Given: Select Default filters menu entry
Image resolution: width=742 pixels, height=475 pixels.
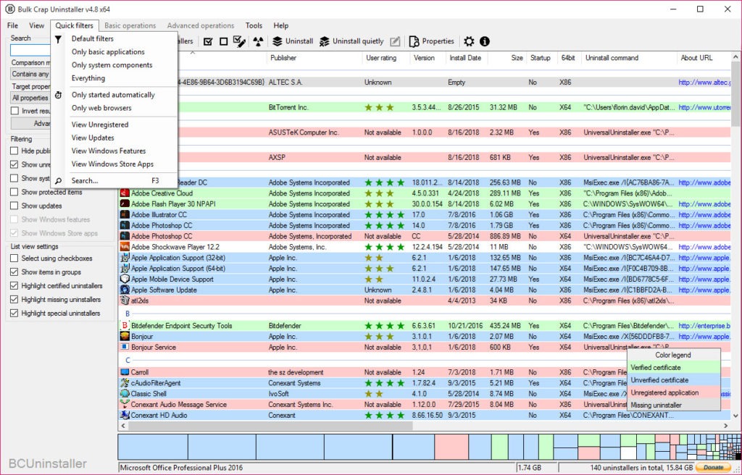Looking at the screenshot, I should pos(114,39).
